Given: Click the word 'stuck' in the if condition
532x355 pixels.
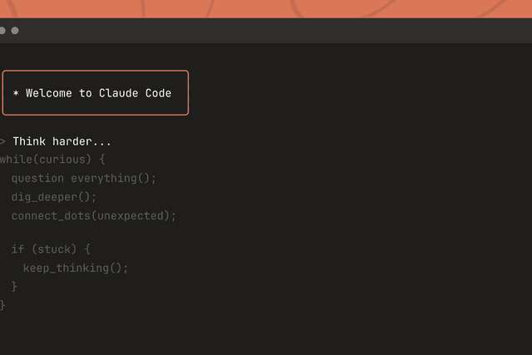Looking at the screenshot, I should (52, 249).
